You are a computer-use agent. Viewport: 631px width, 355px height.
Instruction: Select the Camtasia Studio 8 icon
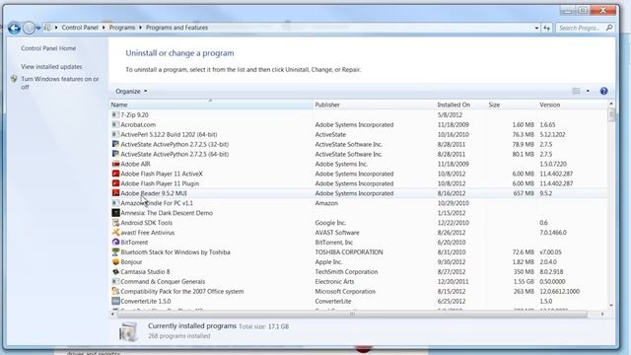pyautogui.click(x=115, y=272)
